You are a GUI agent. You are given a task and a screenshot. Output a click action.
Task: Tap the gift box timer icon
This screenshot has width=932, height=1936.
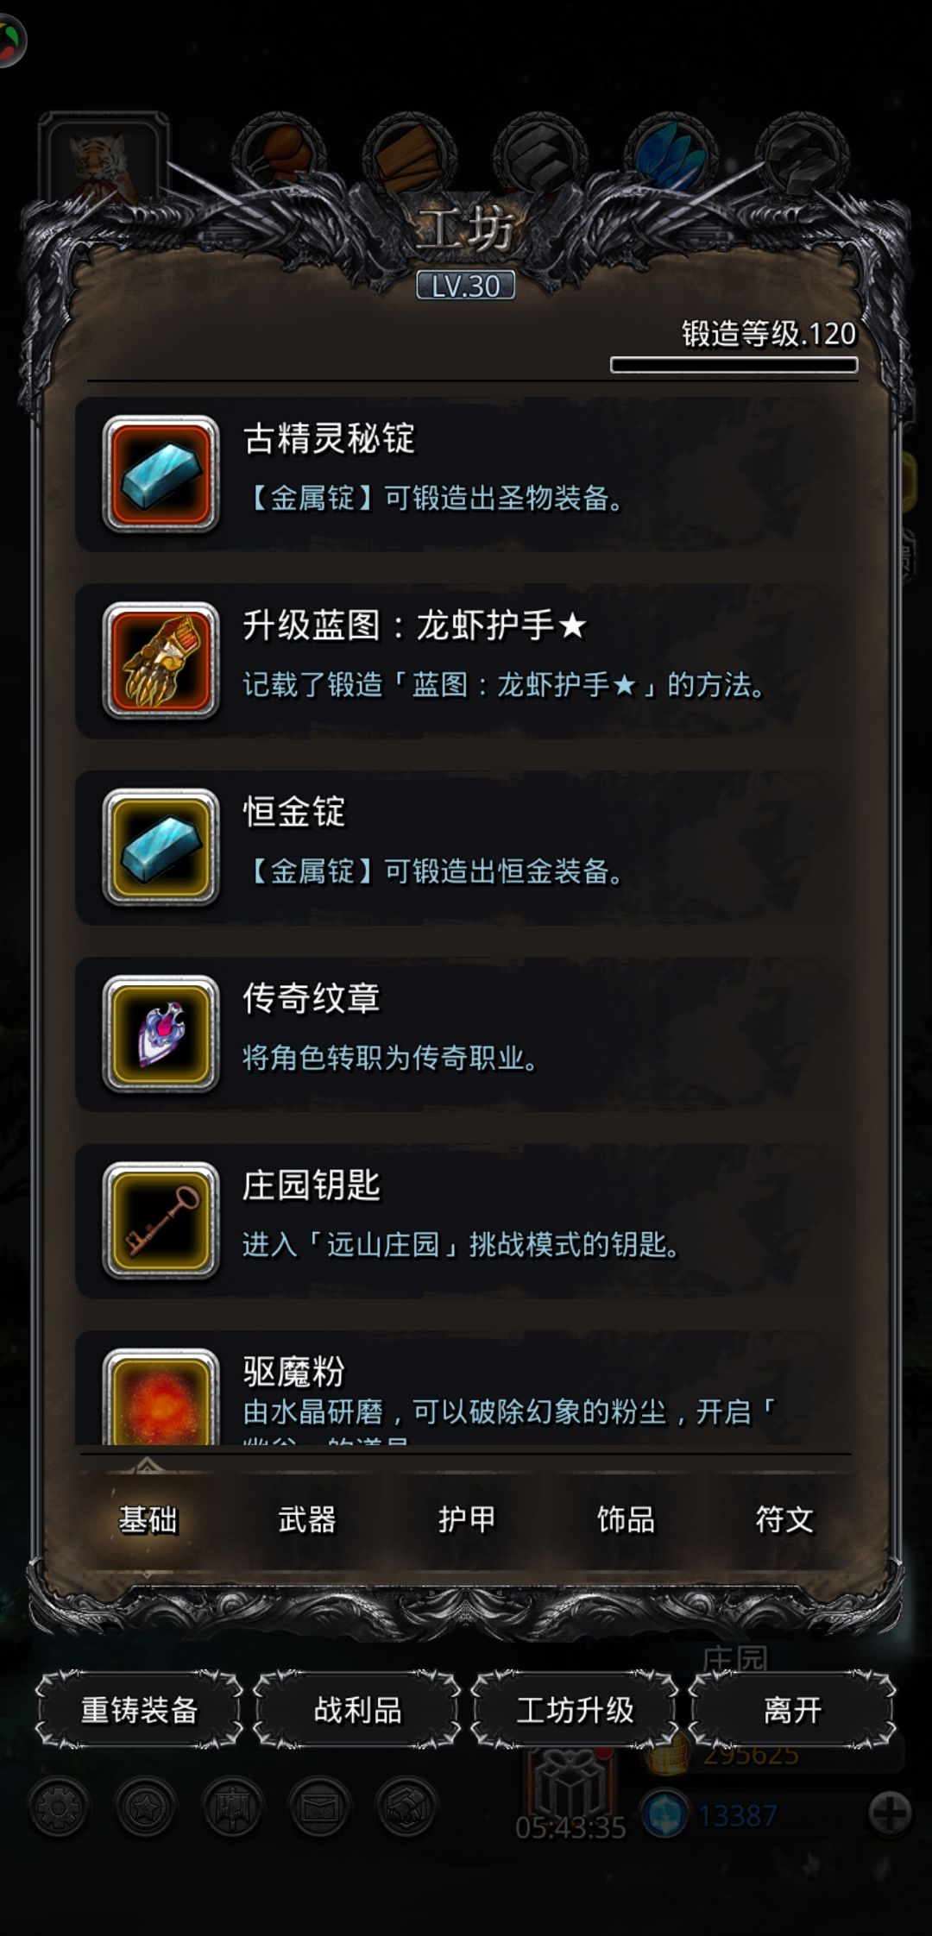click(x=570, y=1784)
